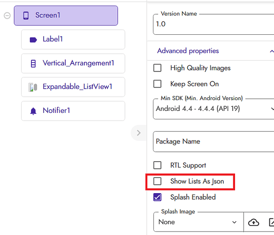Image resolution: width=274 pixels, height=235 pixels.
Task: Collapse Screen1 tree with minus icon
Action: [7, 16]
